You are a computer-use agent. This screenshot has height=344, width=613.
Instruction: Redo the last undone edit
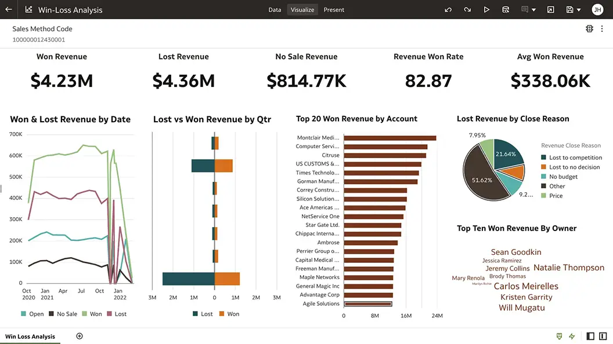[467, 10]
